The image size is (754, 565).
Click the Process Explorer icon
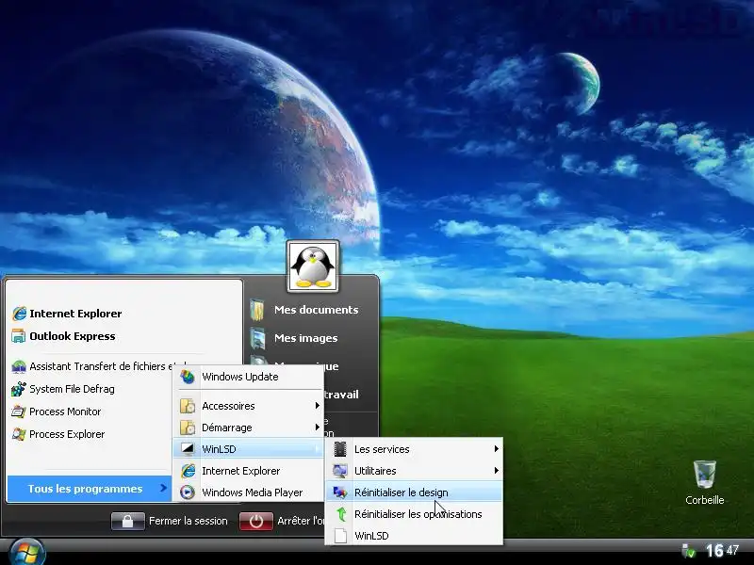pos(19,434)
